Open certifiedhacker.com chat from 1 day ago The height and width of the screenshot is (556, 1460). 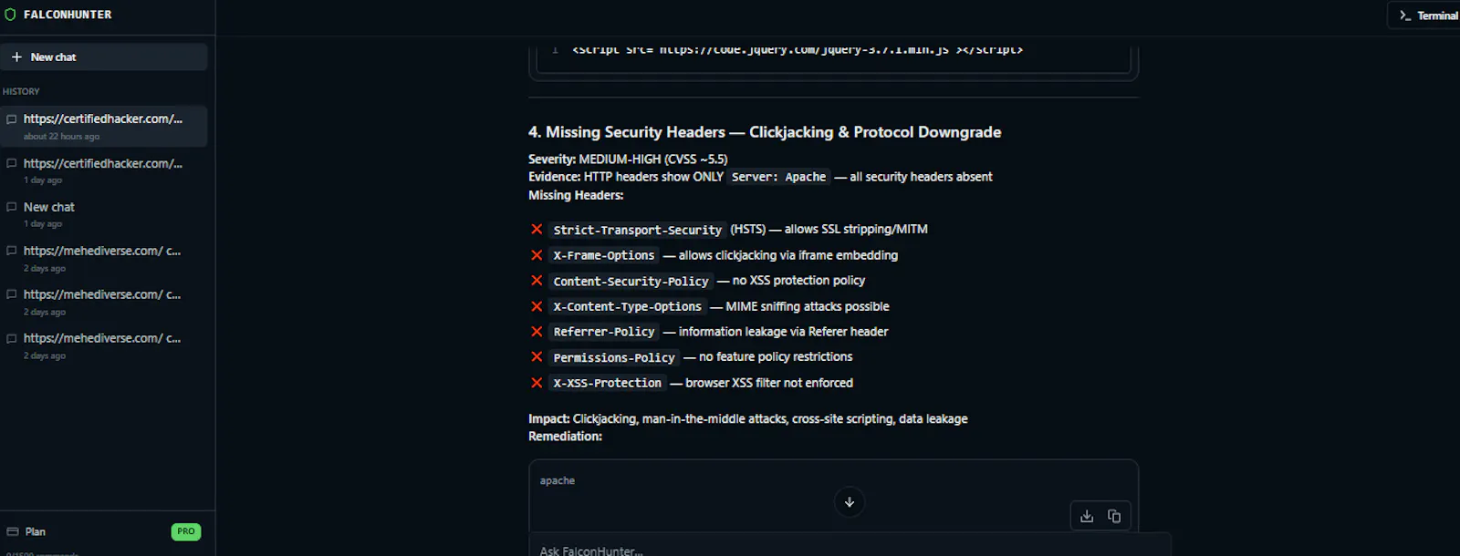point(103,170)
